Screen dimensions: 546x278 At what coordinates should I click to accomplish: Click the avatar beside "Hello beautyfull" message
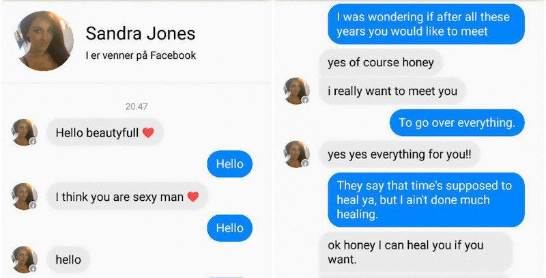(25, 132)
